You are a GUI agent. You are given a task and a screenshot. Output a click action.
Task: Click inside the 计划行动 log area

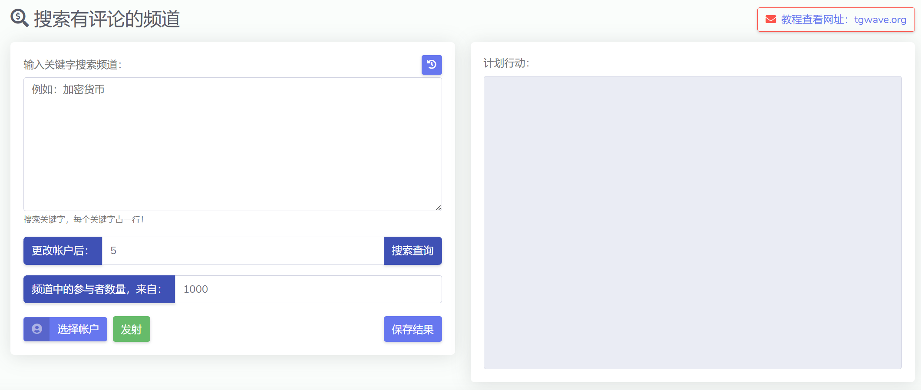coord(692,222)
